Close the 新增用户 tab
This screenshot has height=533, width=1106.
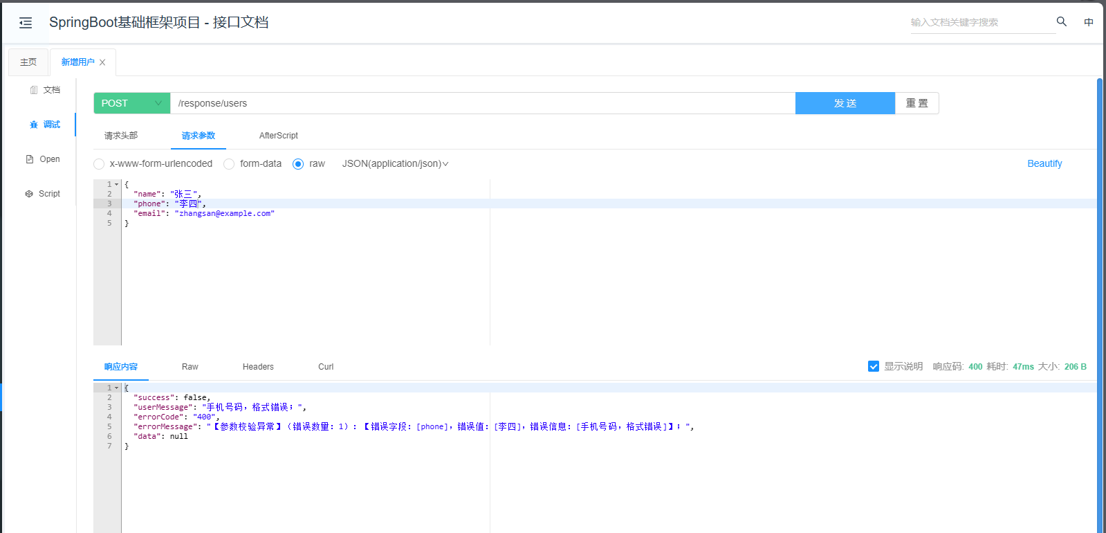tap(102, 62)
